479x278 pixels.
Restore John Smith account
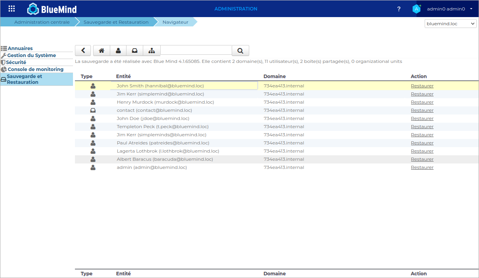pyautogui.click(x=422, y=86)
